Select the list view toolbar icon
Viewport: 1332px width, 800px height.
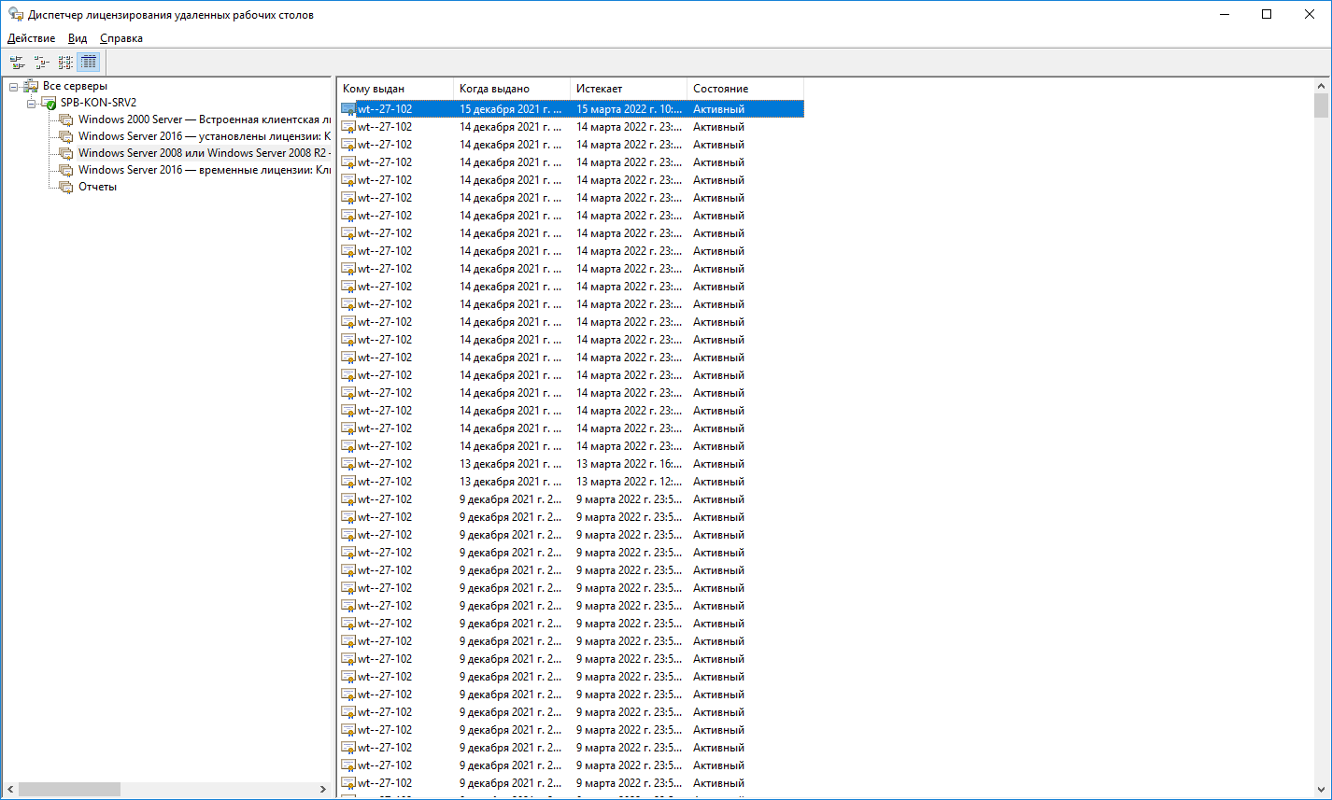[x=65, y=63]
